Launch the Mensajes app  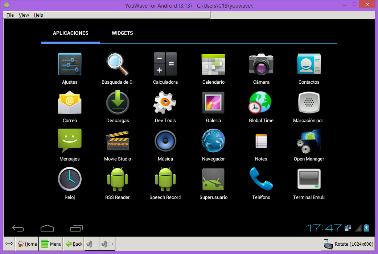click(70, 141)
